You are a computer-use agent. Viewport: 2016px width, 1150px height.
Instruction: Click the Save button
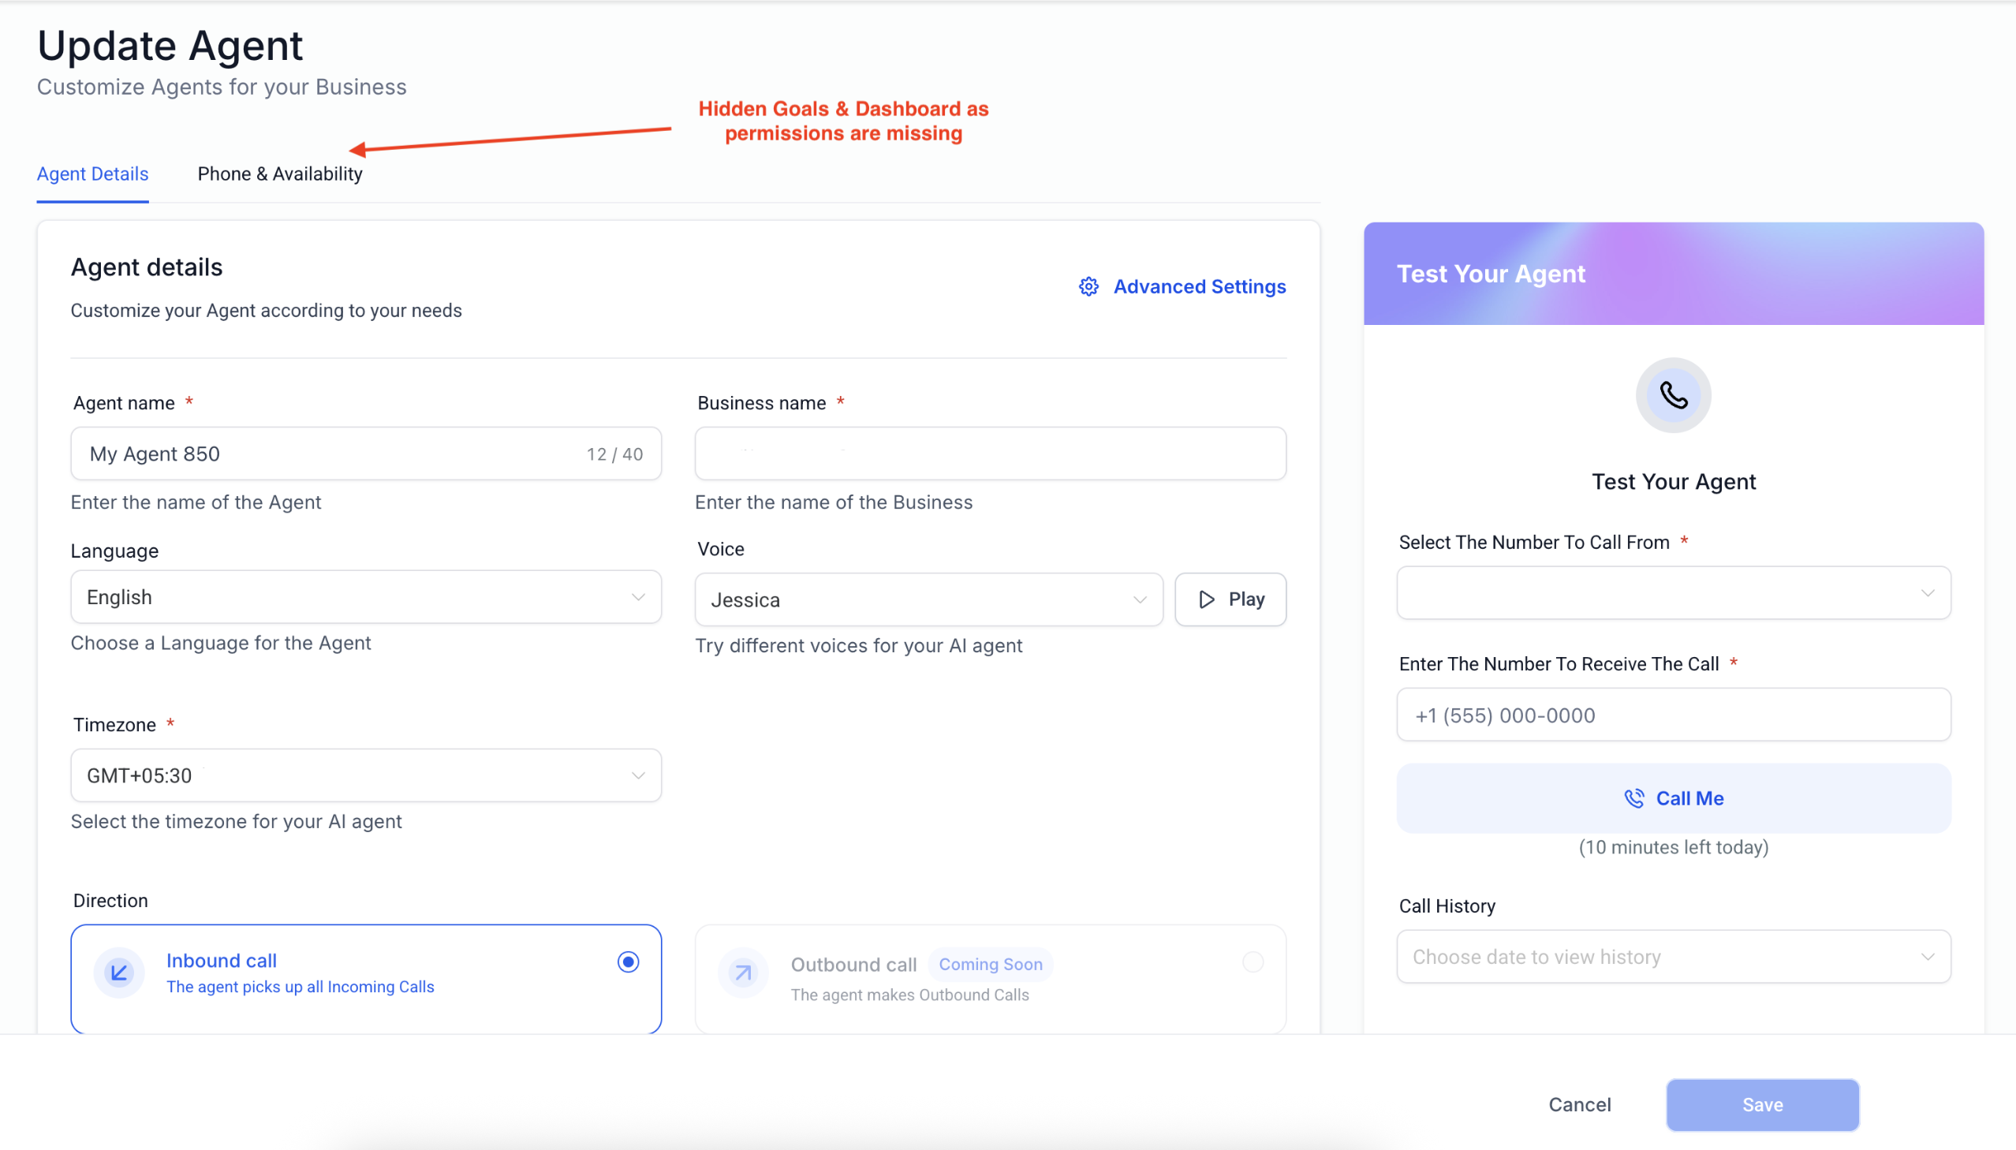pyautogui.click(x=1762, y=1105)
